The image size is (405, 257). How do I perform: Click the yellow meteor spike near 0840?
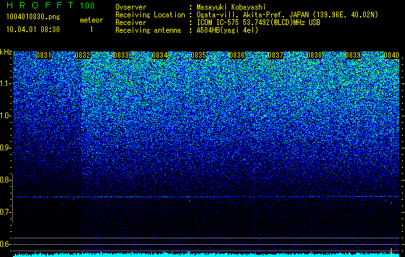coord(391,252)
